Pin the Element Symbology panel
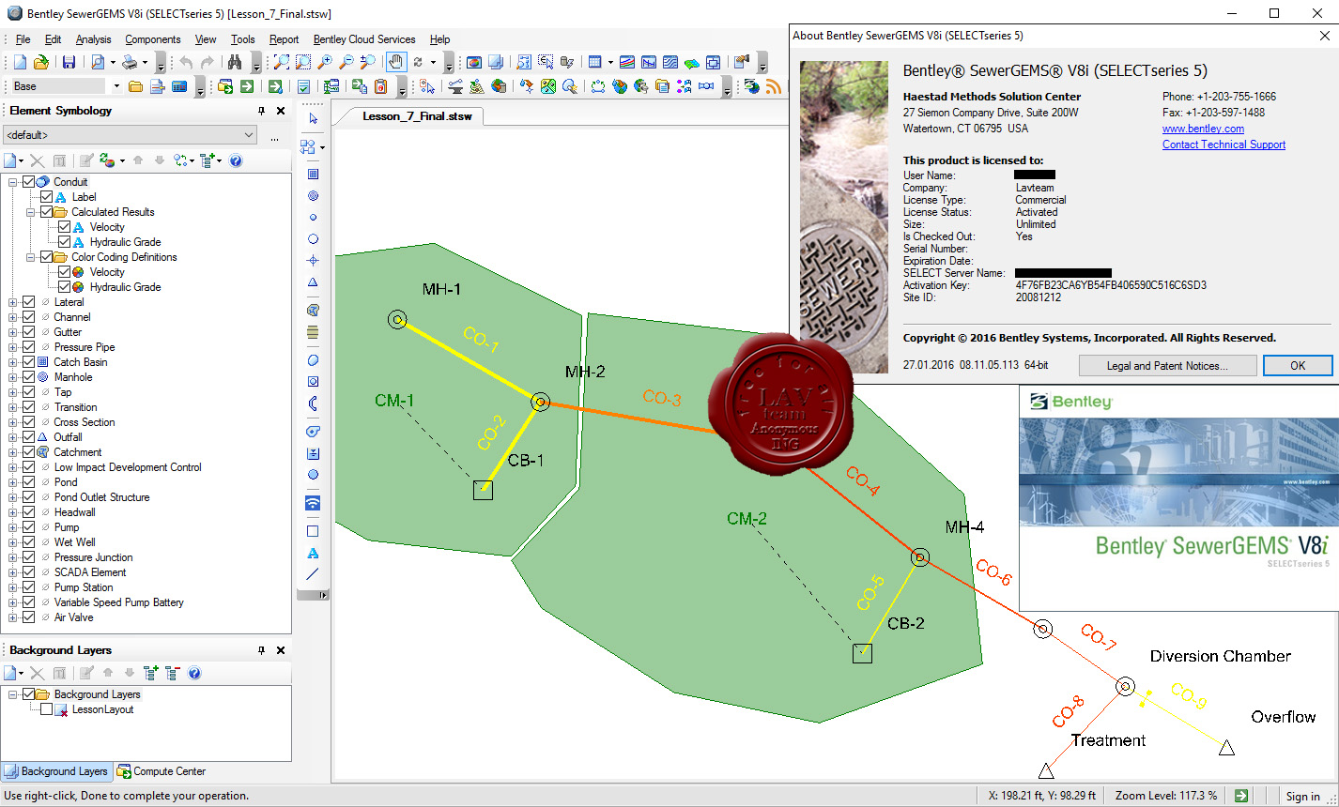 (262, 111)
